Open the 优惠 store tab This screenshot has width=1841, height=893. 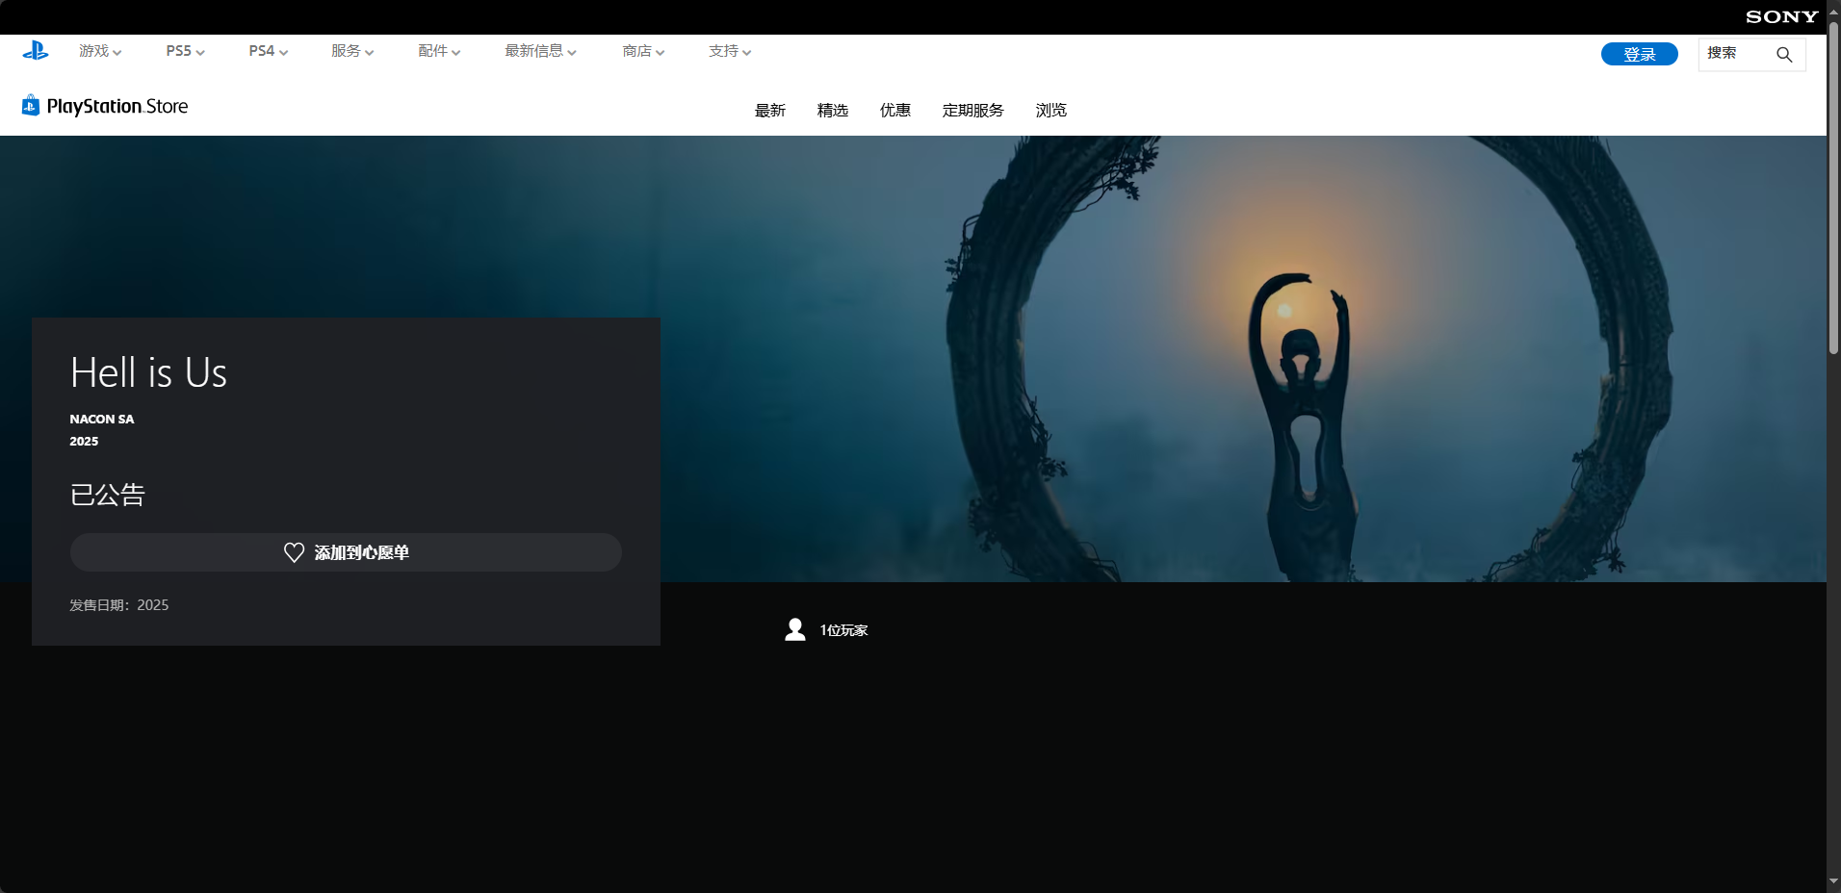895,111
